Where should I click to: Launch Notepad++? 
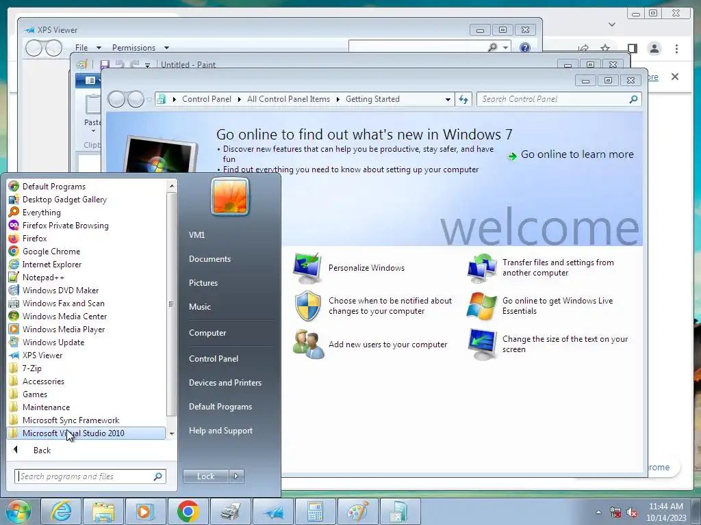[43, 278]
